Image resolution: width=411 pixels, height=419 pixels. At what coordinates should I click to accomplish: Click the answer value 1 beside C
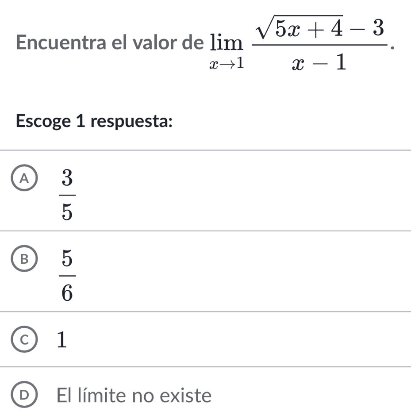(x=62, y=339)
